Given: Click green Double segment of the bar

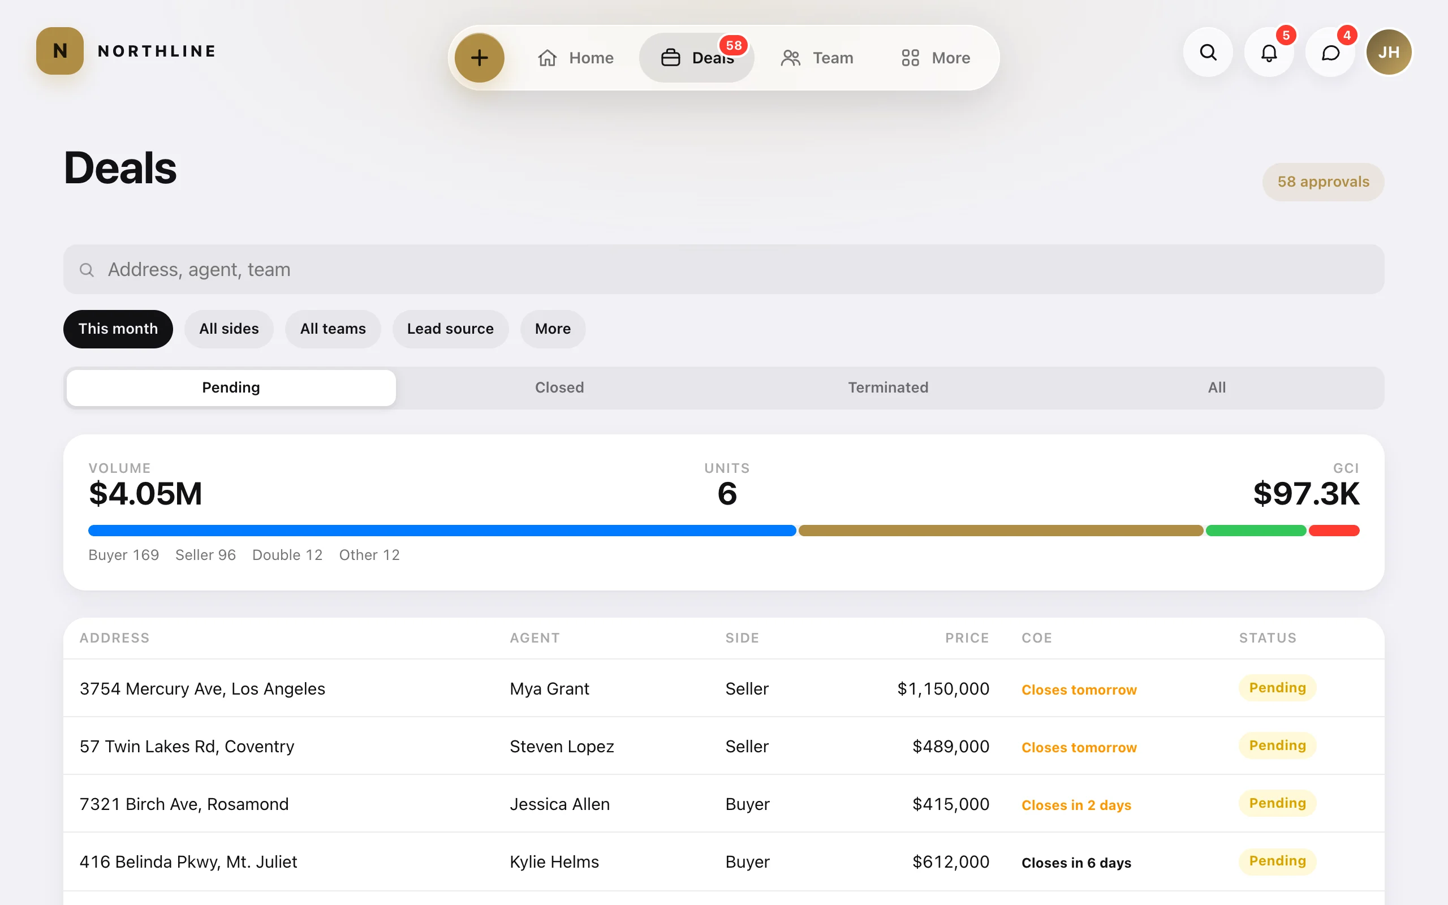Looking at the screenshot, I should [x=1255, y=531].
